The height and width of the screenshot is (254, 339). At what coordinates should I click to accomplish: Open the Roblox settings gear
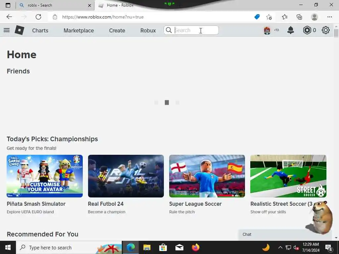(x=326, y=30)
